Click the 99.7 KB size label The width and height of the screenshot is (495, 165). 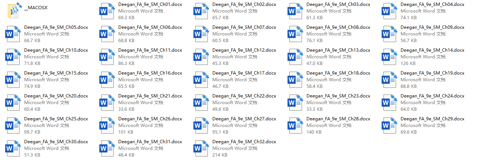(32, 132)
